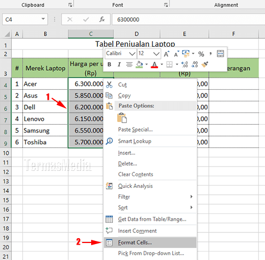Click the Format Cells icon
265x260 pixels.
tap(109, 242)
